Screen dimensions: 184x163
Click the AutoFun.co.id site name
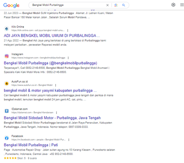[20, 82]
